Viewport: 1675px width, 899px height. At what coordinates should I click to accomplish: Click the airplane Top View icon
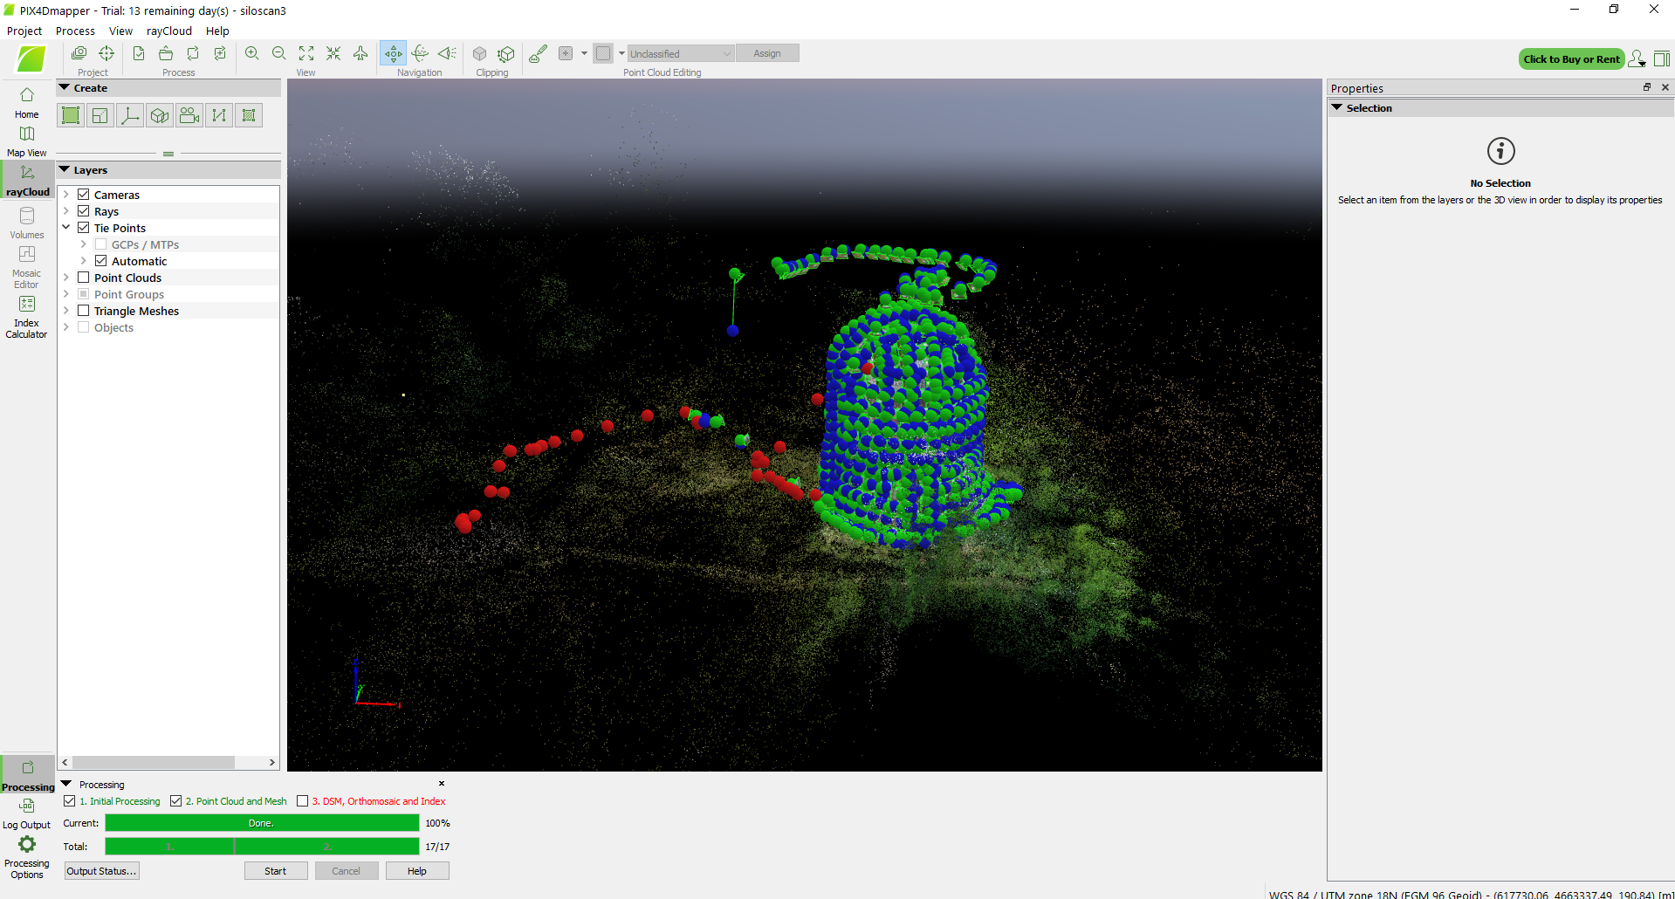pyautogui.click(x=360, y=53)
